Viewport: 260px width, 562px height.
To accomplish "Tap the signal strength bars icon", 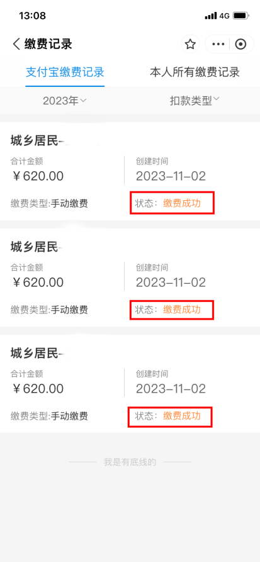I will [x=211, y=16].
